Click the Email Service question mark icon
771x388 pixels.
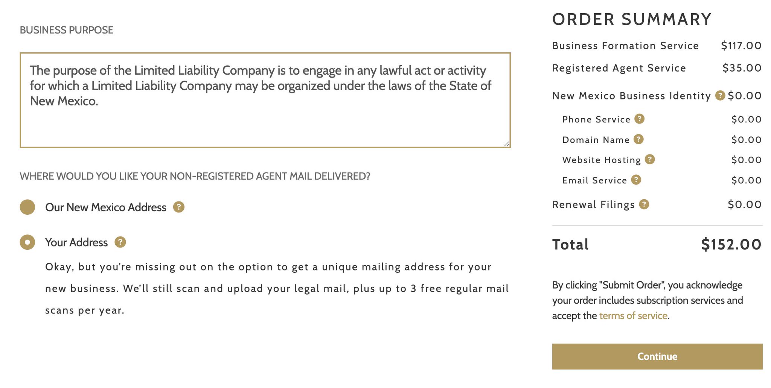(x=636, y=180)
